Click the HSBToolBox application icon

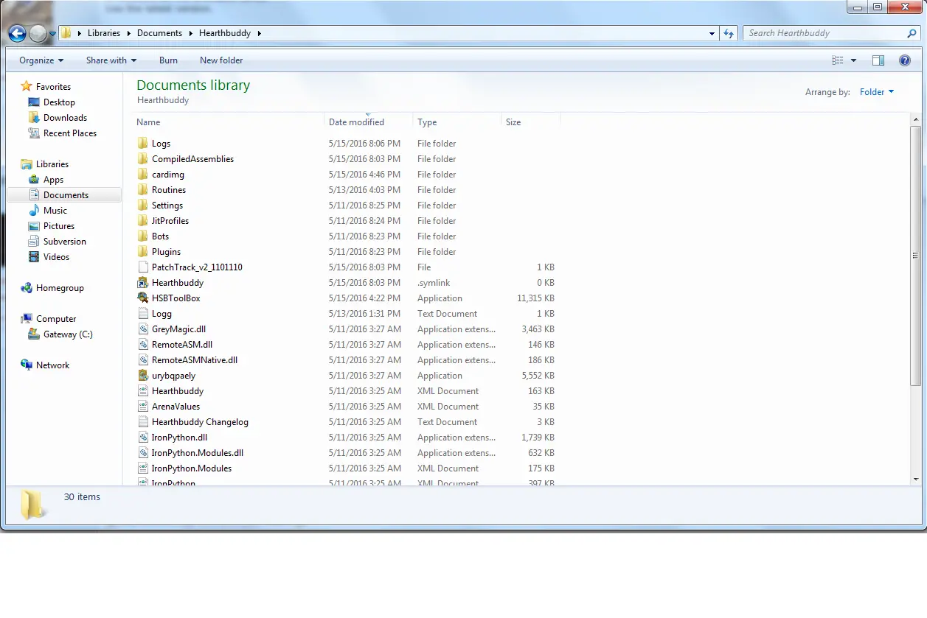click(x=143, y=298)
